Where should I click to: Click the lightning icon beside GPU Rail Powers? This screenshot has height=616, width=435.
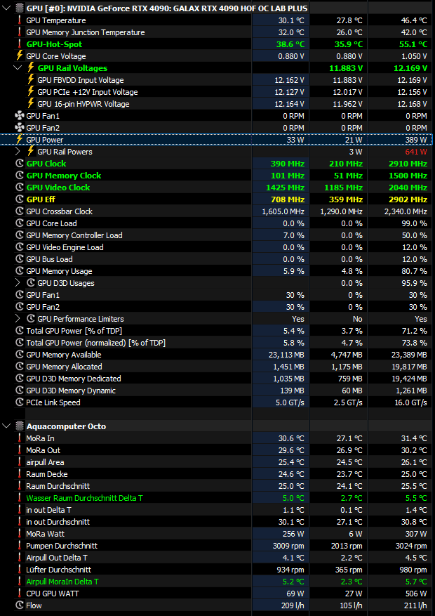(31, 151)
